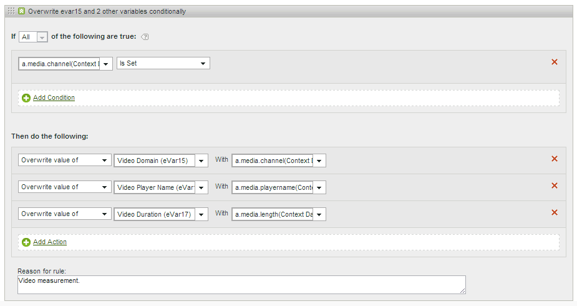
Task: Delete the Video Domain eVar15 action
Action: [554, 159]
